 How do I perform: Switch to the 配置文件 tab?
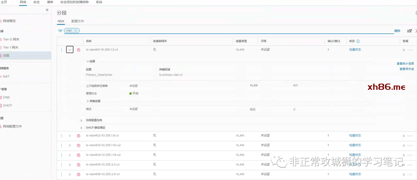[x=78, y=21]
